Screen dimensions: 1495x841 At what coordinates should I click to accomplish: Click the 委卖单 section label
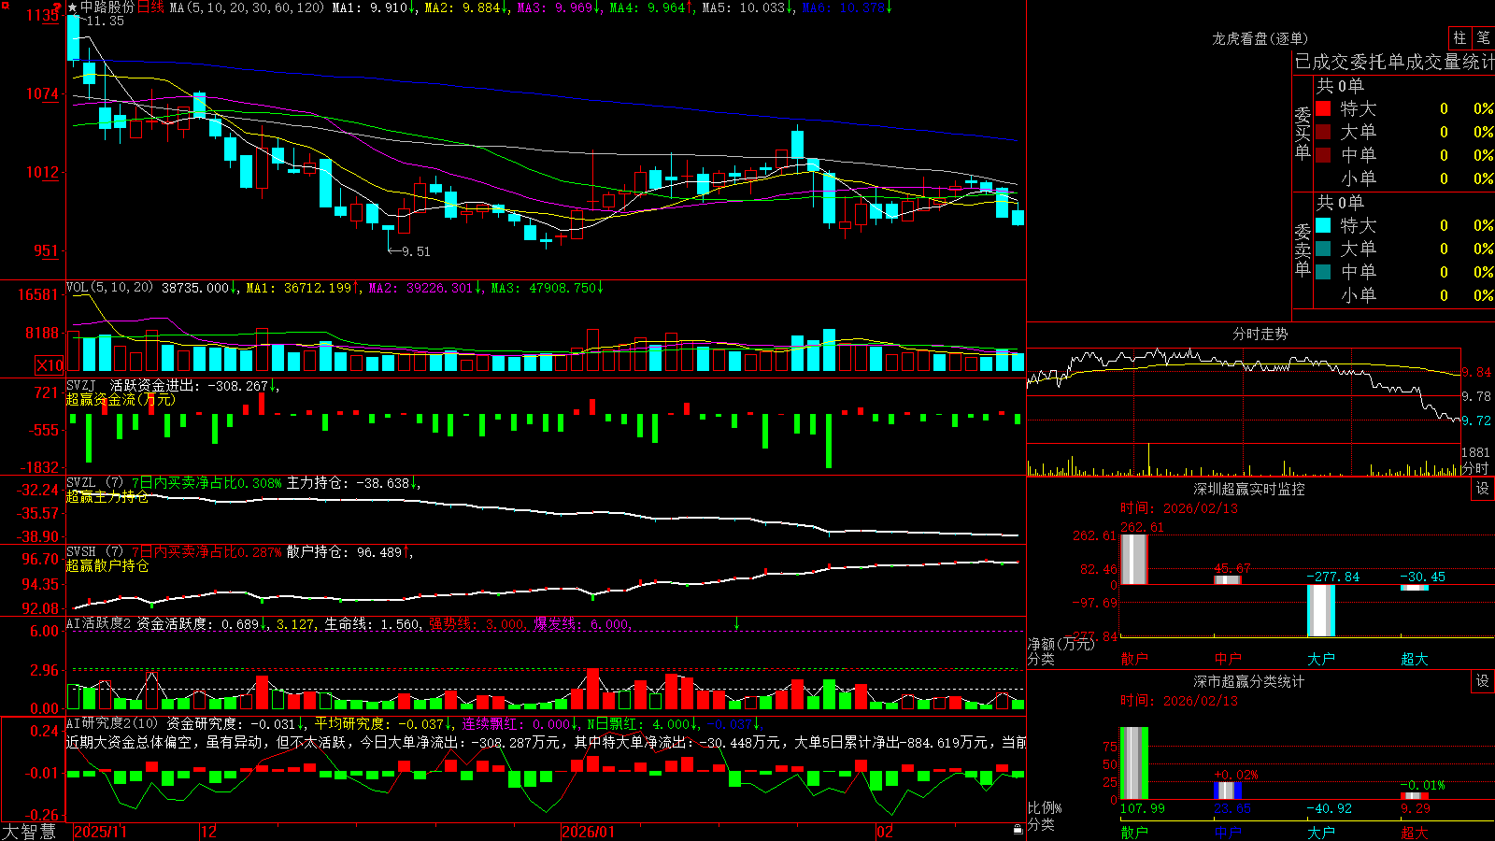(1303, 249)
